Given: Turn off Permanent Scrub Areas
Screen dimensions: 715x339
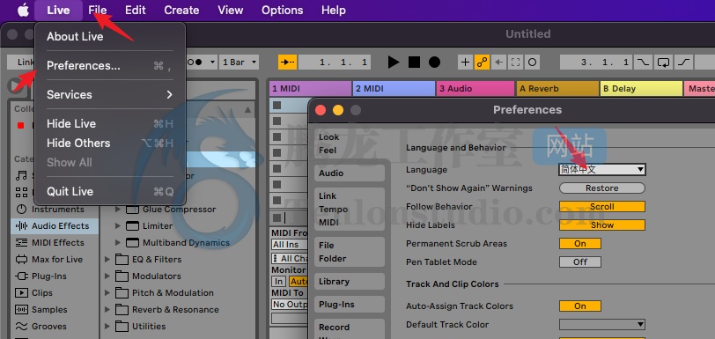Looking at the screenshot, I should coord(580,244).
